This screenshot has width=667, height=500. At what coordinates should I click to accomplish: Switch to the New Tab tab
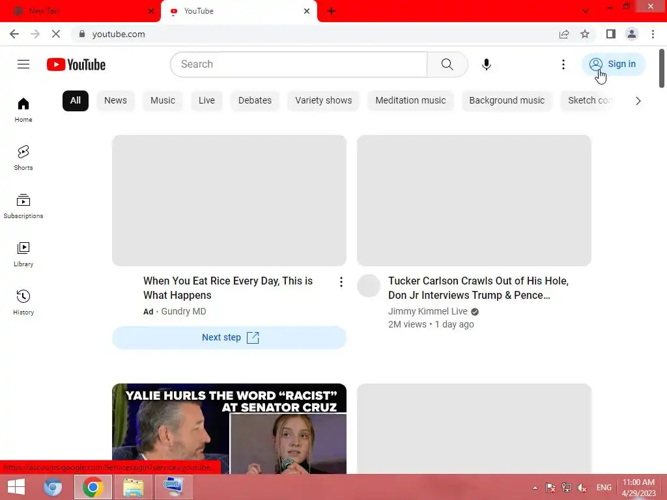click(80, 11)
